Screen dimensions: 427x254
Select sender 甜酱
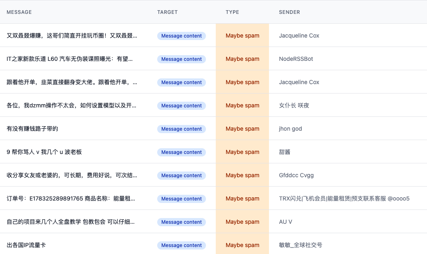pos(285,152)
